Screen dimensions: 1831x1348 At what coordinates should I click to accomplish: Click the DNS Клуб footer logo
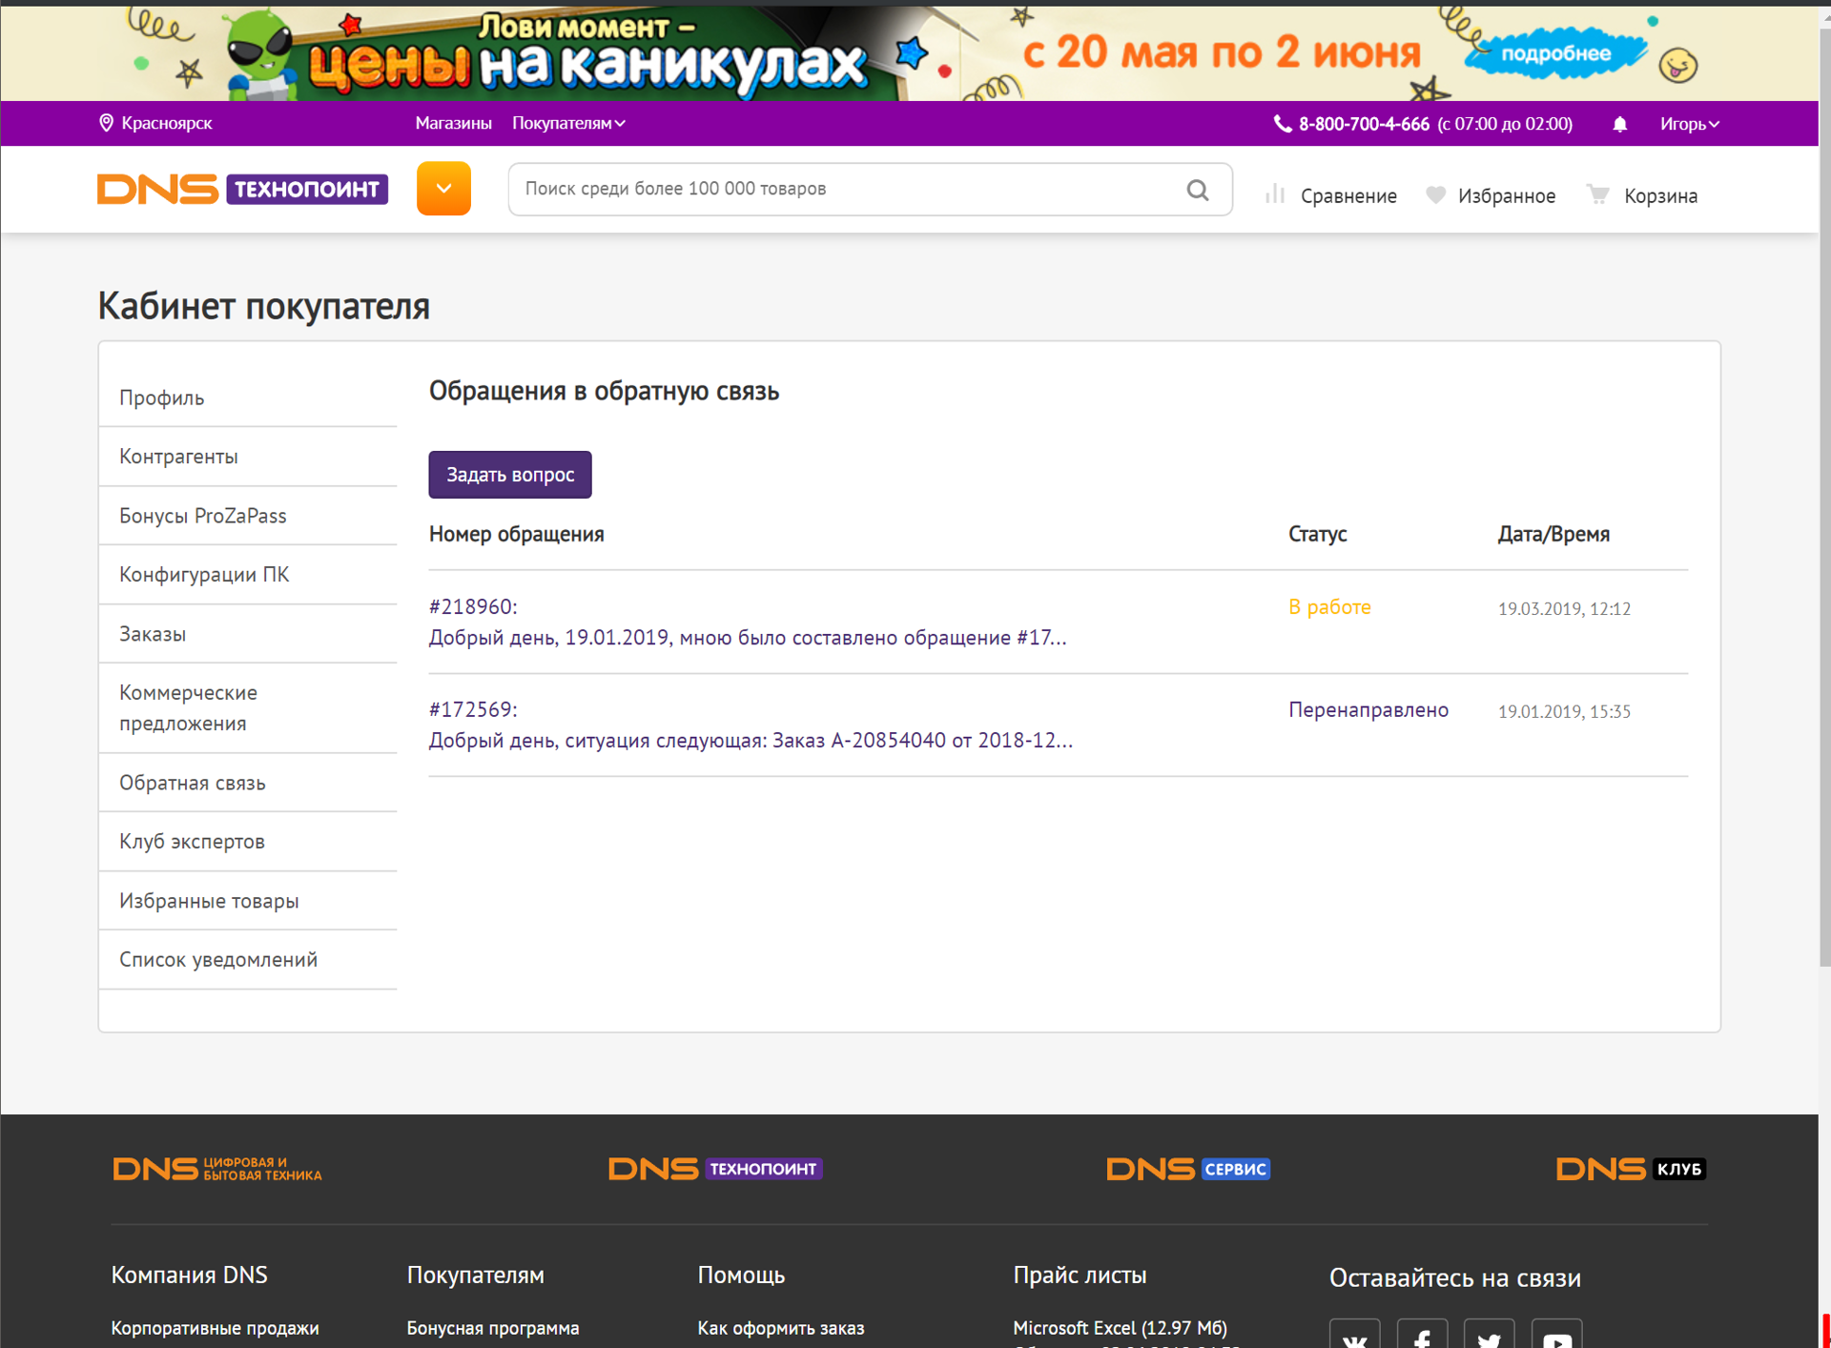(1631, 1169)
